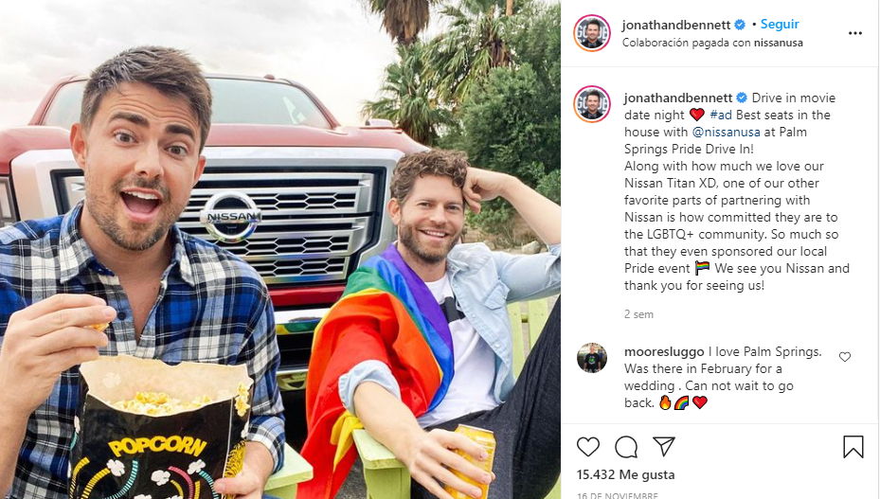The height and width of the screenshot is (499, 880).
Task: Open @nissanusa mention in caption
Action: pos(727,132)
